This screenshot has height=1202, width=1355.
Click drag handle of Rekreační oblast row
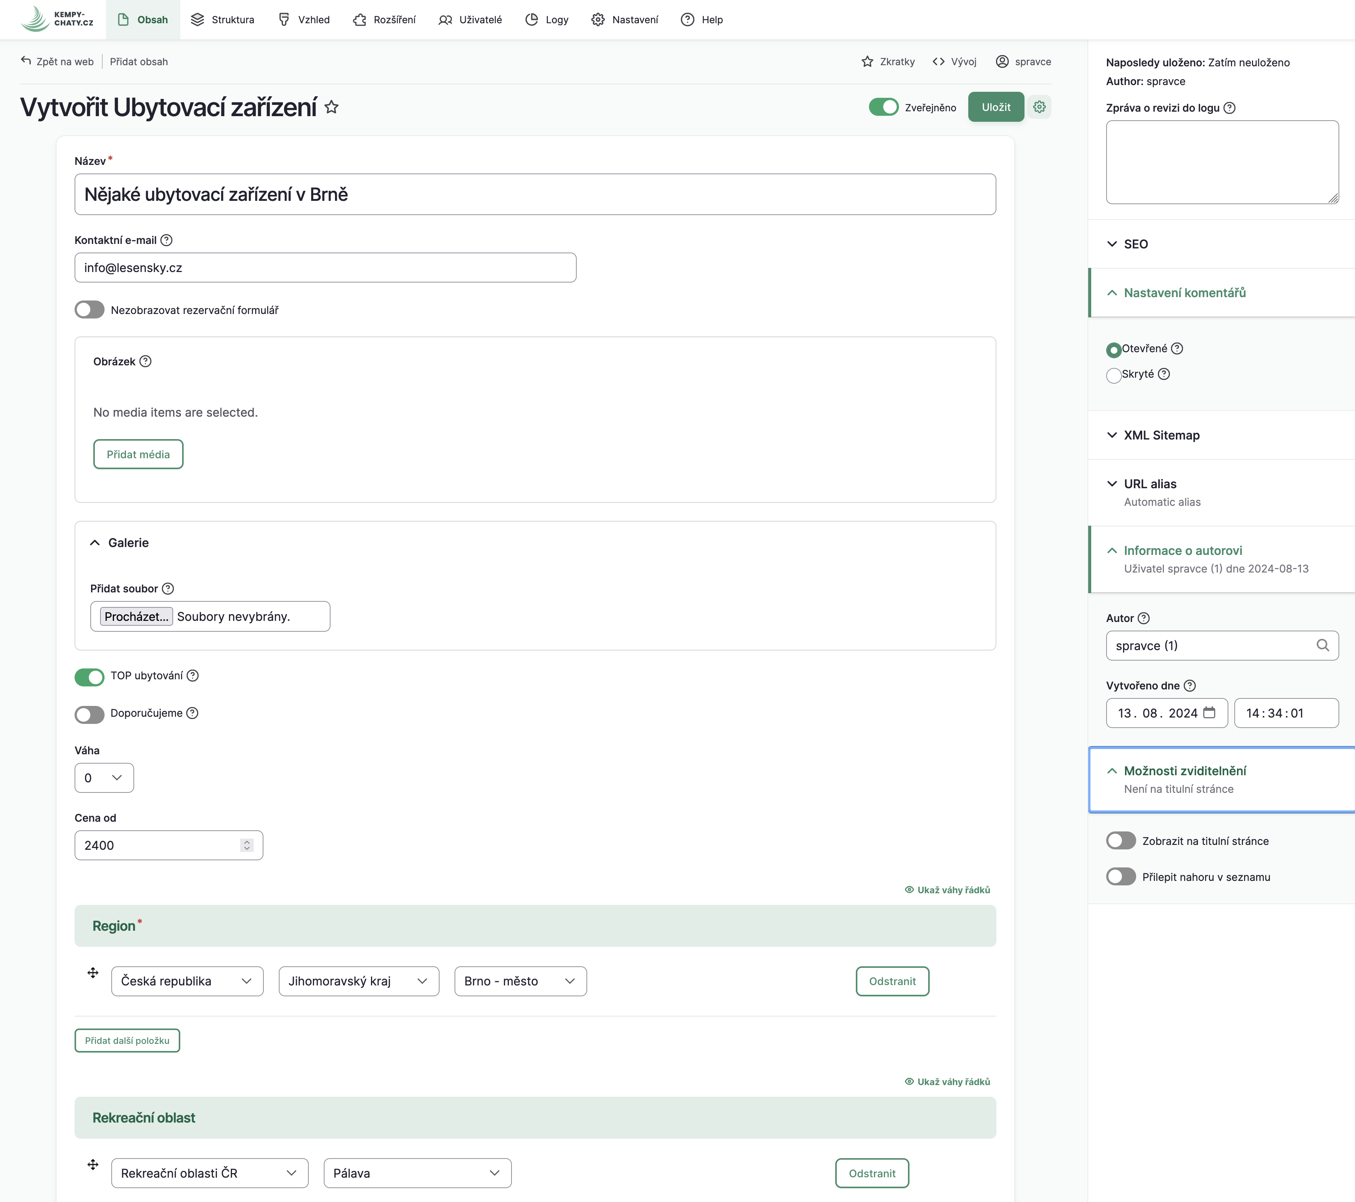pyautogui.click(x=93, y=1165)
